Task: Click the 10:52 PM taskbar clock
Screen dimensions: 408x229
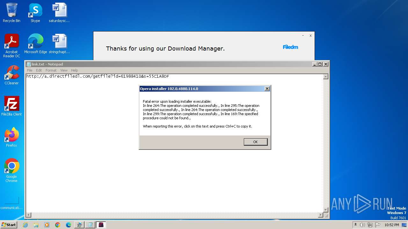Action: point(392,225)
